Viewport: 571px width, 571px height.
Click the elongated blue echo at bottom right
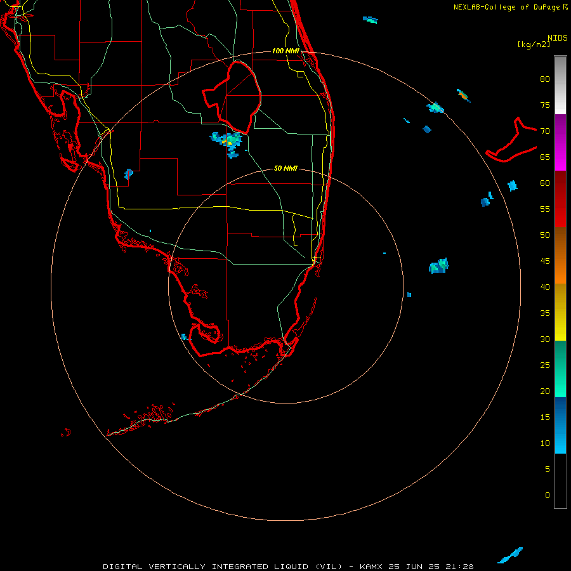pyautogui.click(x=511, y=555)
